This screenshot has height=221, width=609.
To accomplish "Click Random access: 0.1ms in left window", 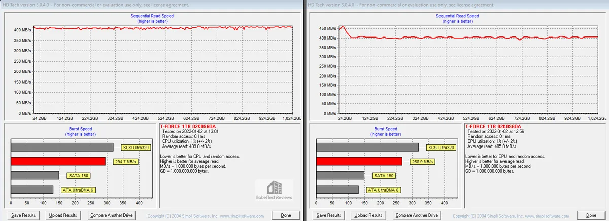I will [x=184, y=136].
